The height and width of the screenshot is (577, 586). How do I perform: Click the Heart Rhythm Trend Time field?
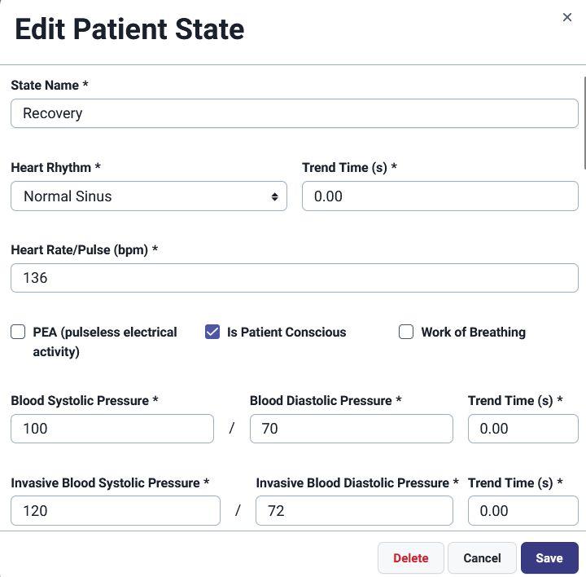(439, 196)
